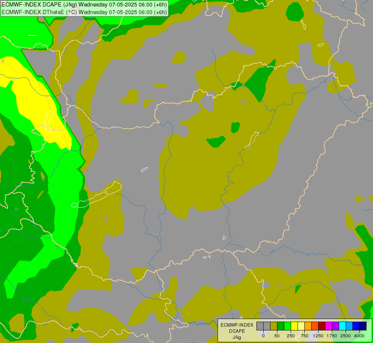The height and width of the screenshot is (343, 373).
Task: Click the legend tick label "1750"
Action: (332, 336)
